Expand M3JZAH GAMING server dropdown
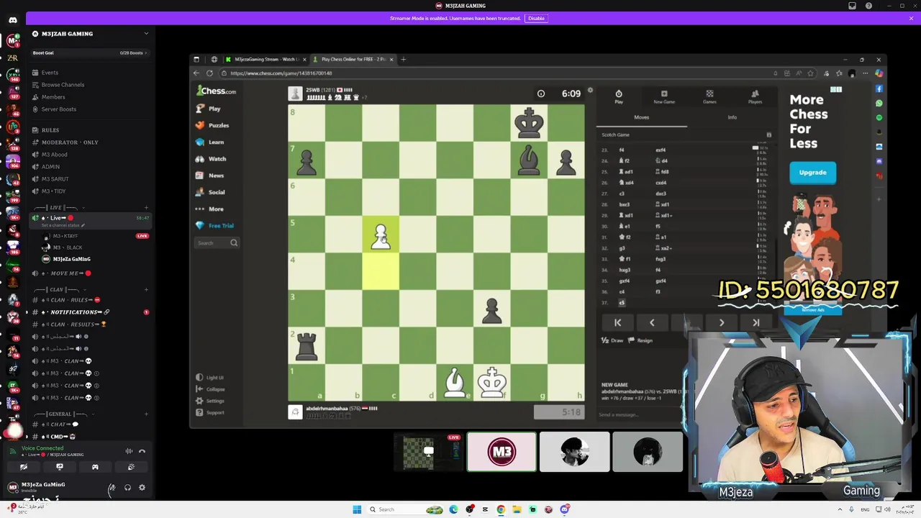Viewport: 921px width, 518px height. (146, 34)
